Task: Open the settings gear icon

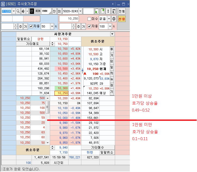Action: click(x=114, y=19)
